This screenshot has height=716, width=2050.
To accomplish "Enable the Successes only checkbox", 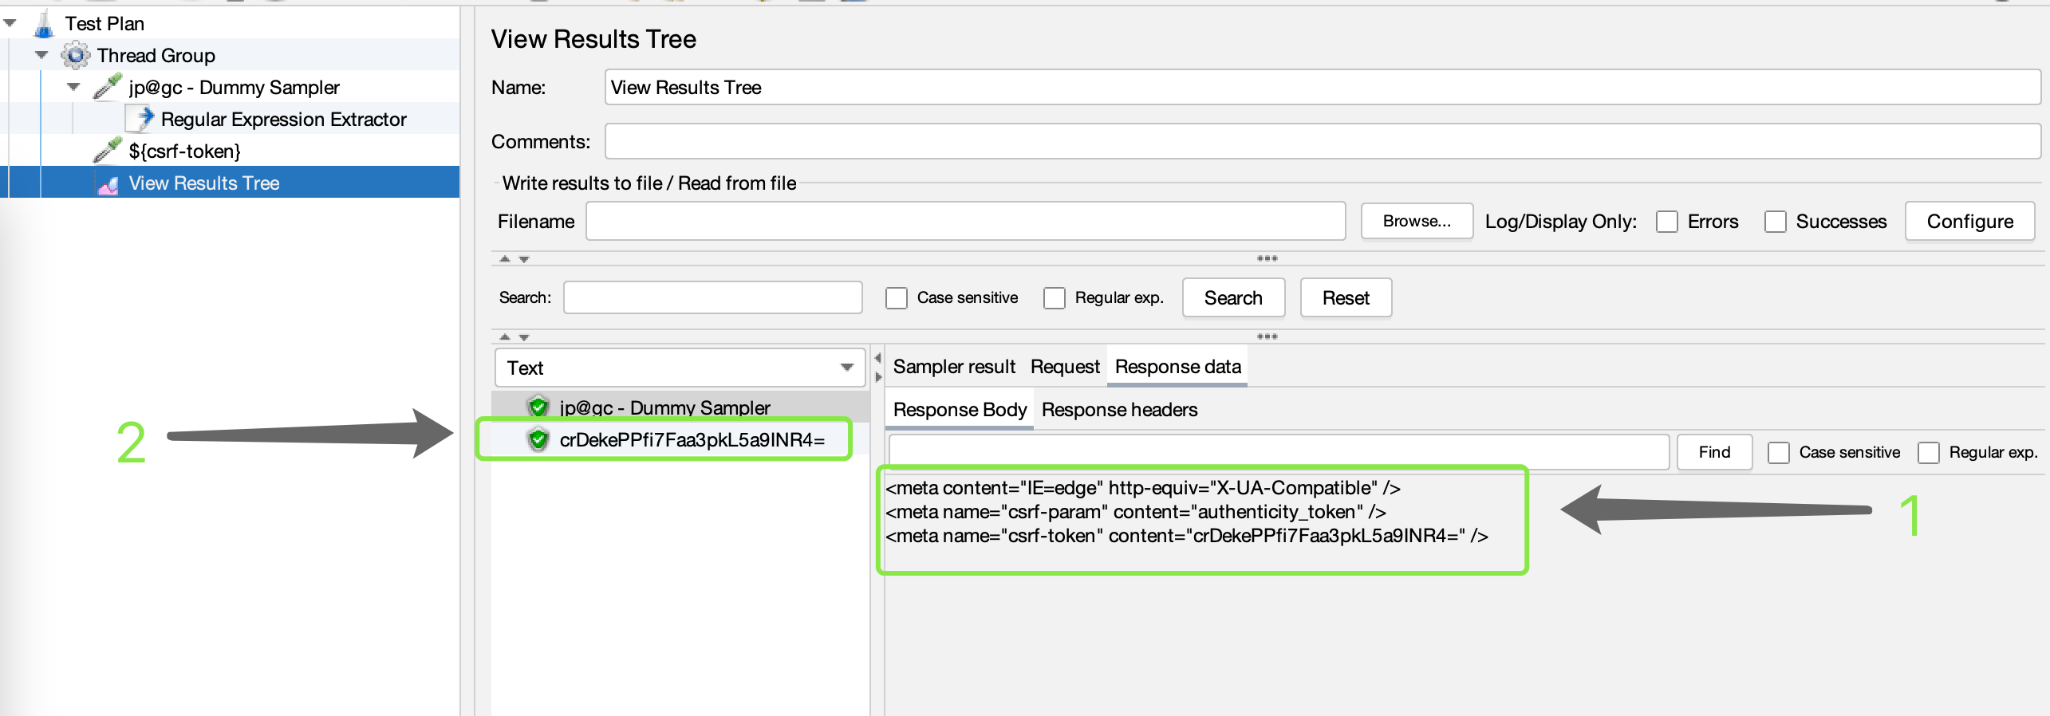I will coord(1775,222).
